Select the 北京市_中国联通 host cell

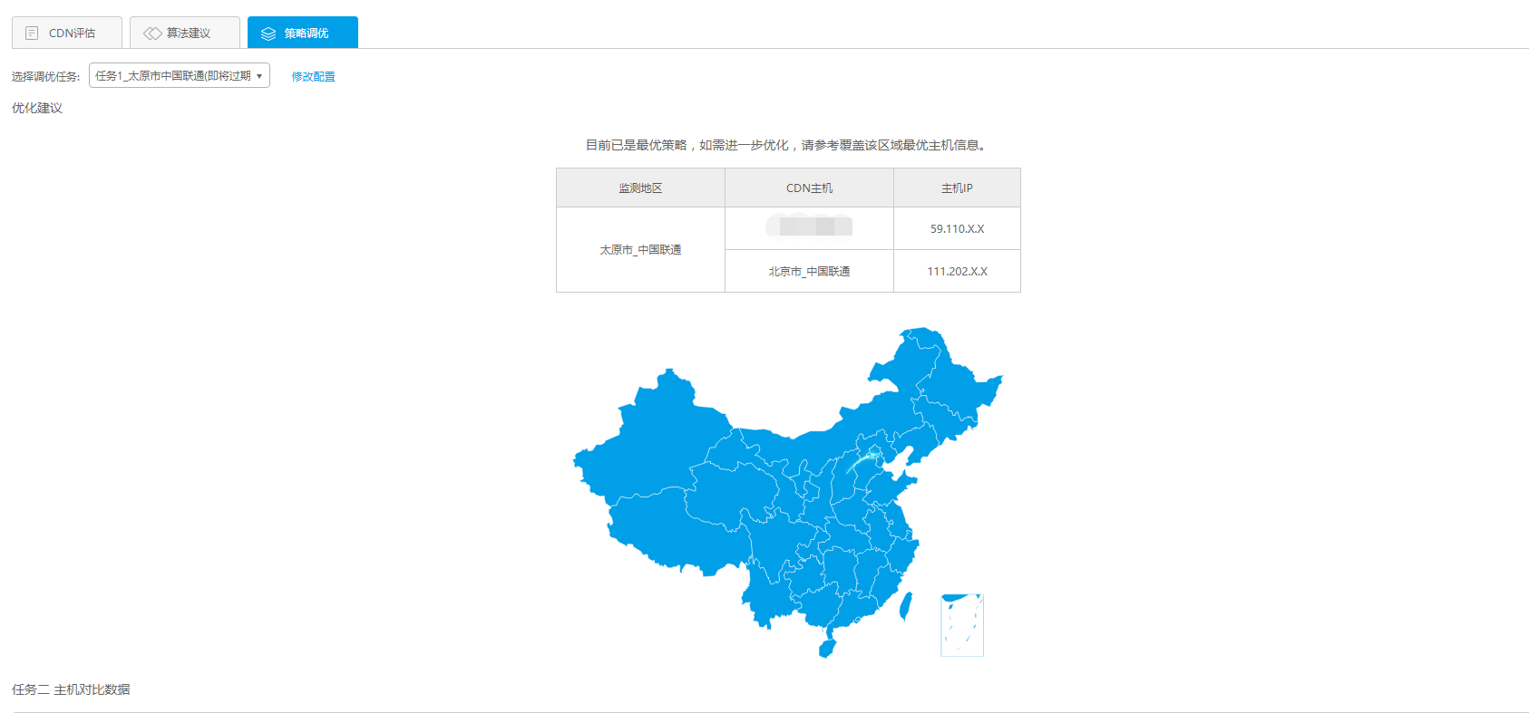[809, 272]
